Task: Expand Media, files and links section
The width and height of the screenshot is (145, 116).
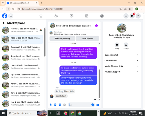Action: click(122, 66)
